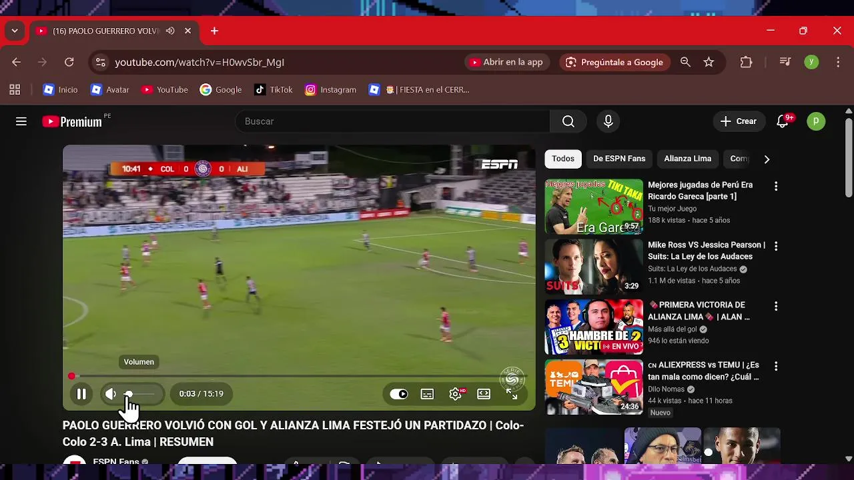Open the Avatar bookmark
854x480 pixels.
click(x=109, y=89)
